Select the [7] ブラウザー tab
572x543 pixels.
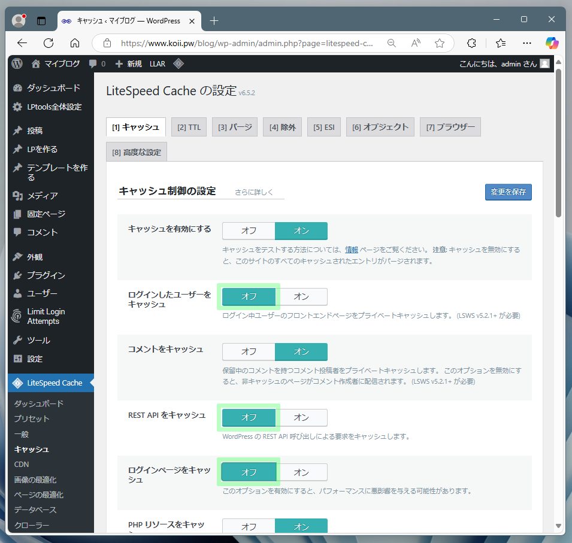(x=450, y=127)
